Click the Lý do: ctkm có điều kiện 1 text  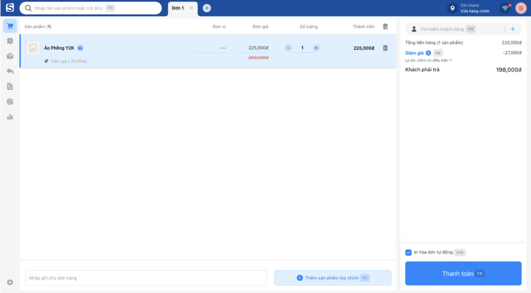coord(428,60)
